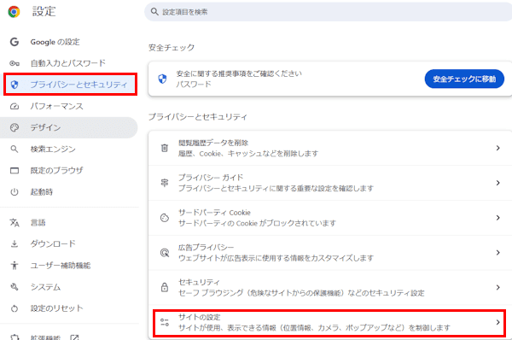512x340 pixels.
Task: Select プライバシーとセキュリティ in sidebar
Action: 70,85
